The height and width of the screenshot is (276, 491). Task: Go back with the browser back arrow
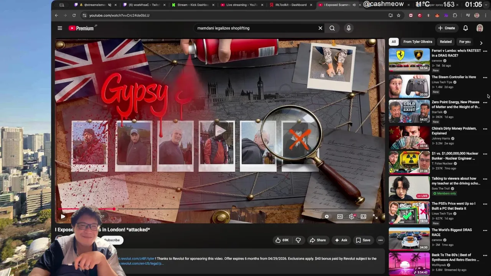point(56,15)
